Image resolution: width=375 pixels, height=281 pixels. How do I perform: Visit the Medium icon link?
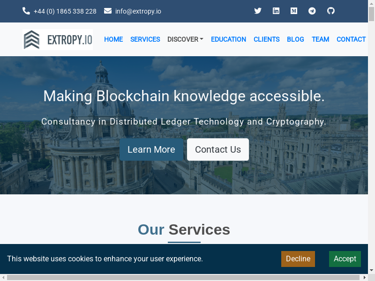pyautogui.click(x=294, y=11)
